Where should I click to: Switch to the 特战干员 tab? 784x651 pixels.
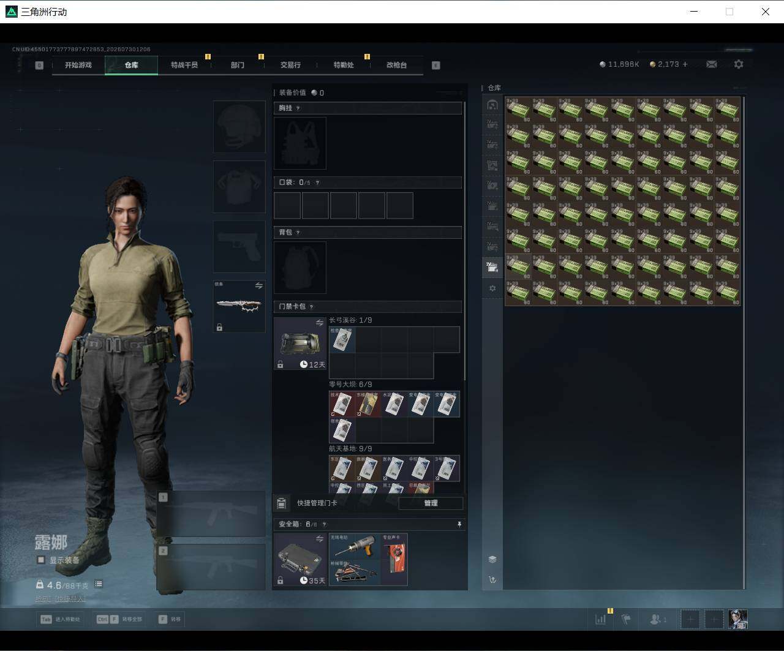[x=184, y=65]
